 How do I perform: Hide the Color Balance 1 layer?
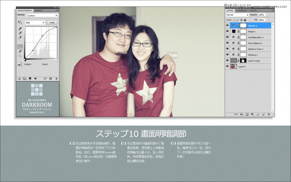(x=227, y=43)
